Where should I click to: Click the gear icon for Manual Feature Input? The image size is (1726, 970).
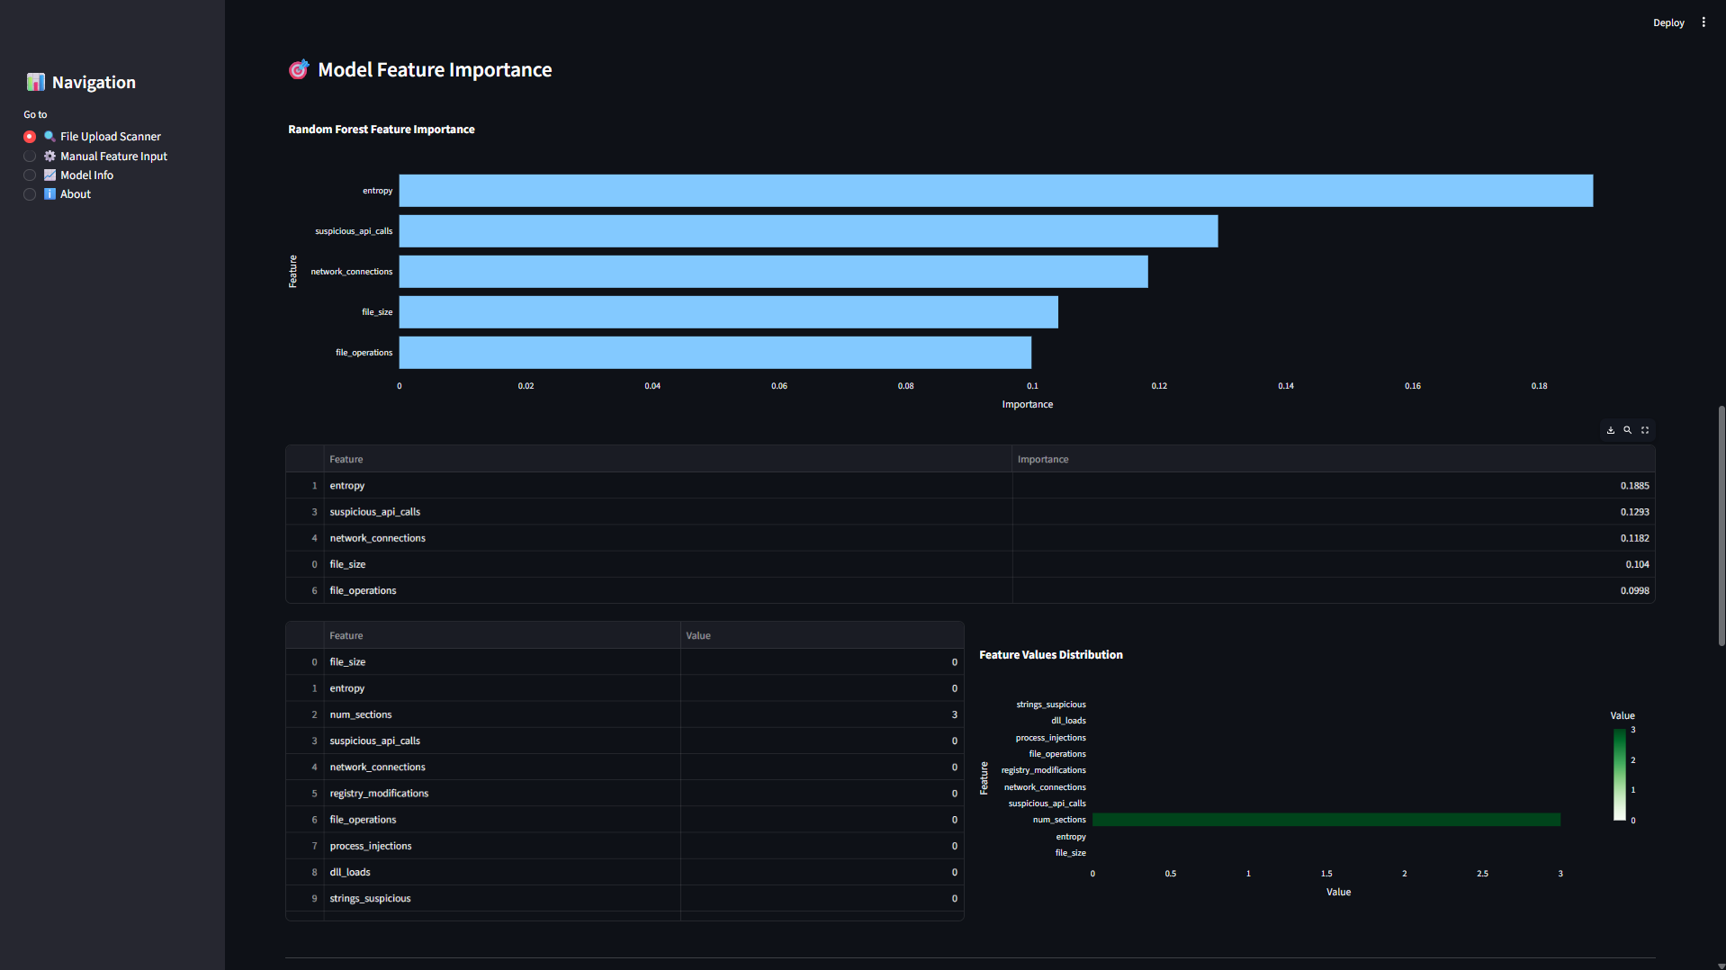pyautogui.click(x=49, y=156)
